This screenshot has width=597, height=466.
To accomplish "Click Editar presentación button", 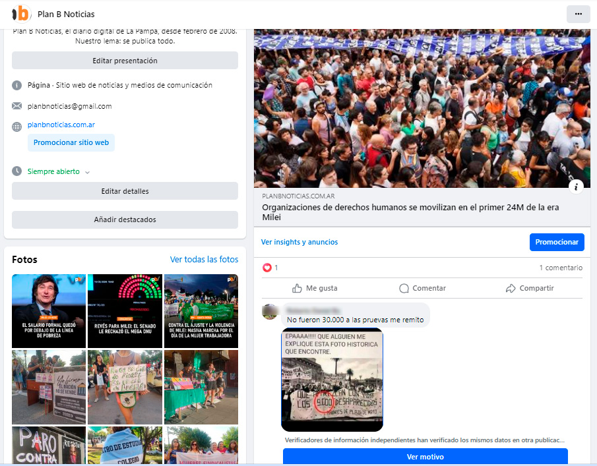I will pos(125,61).
